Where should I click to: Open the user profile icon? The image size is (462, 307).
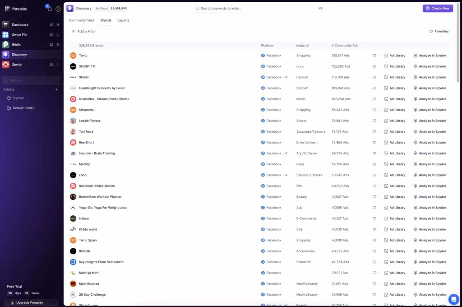pyautogui.click(x=58, y=9)
